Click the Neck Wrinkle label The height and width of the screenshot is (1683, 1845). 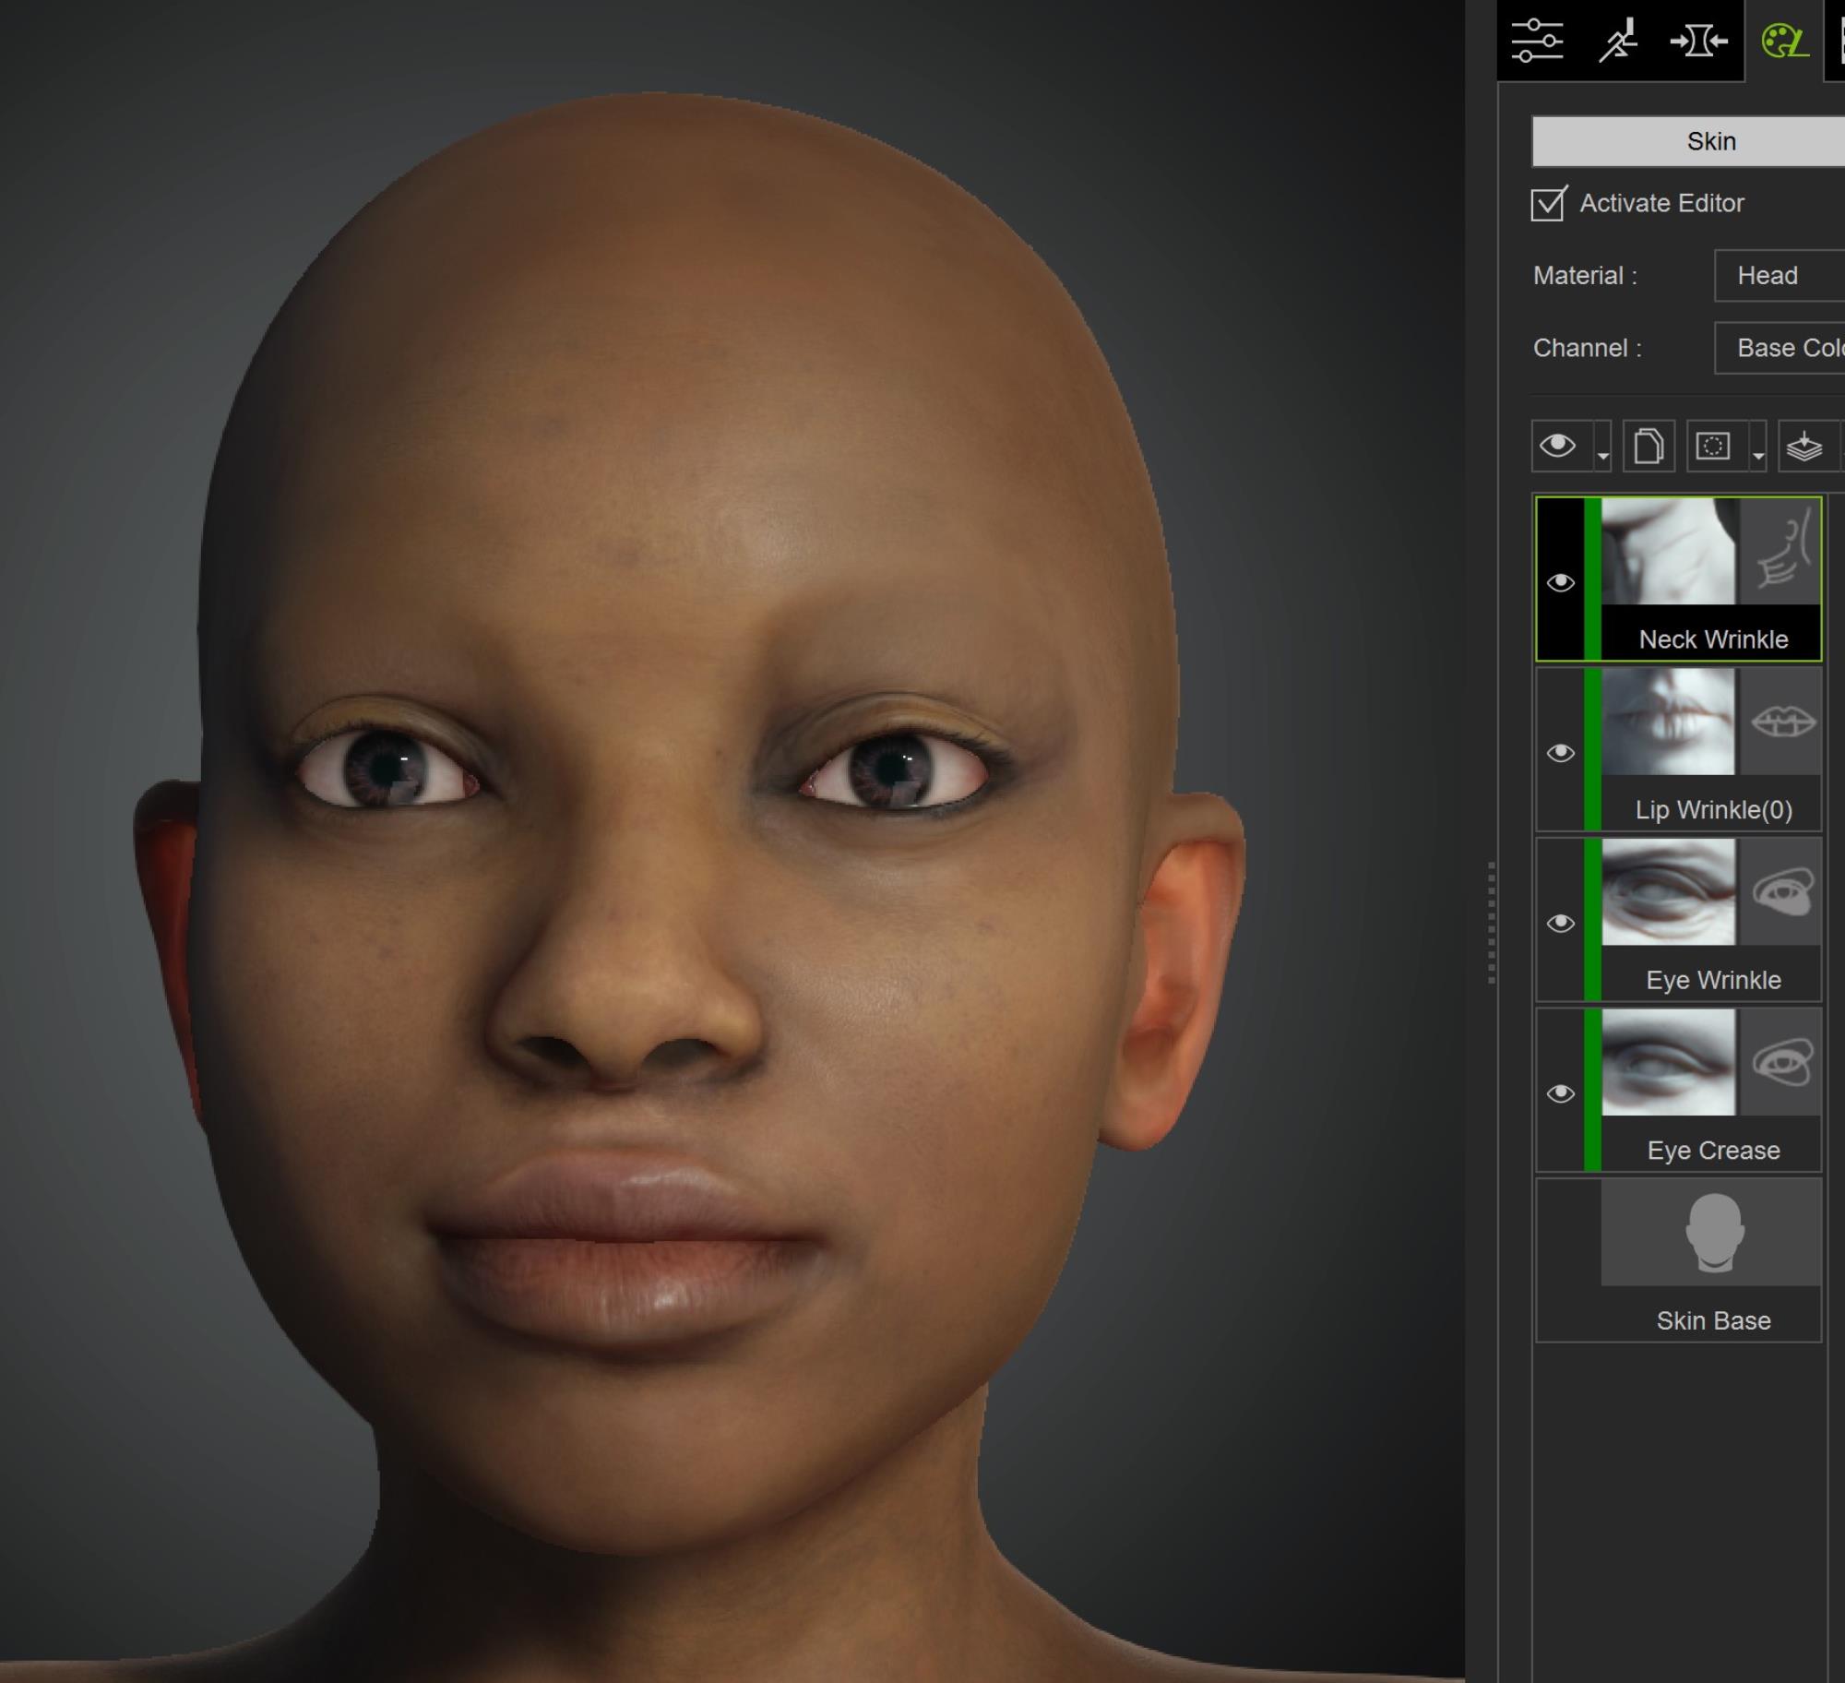pyautogui.click(x=1713, y=639)
